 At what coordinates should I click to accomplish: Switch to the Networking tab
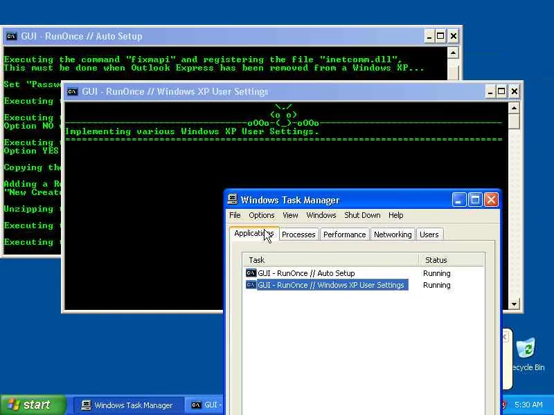pyautogui.click(x=393, y=234)
